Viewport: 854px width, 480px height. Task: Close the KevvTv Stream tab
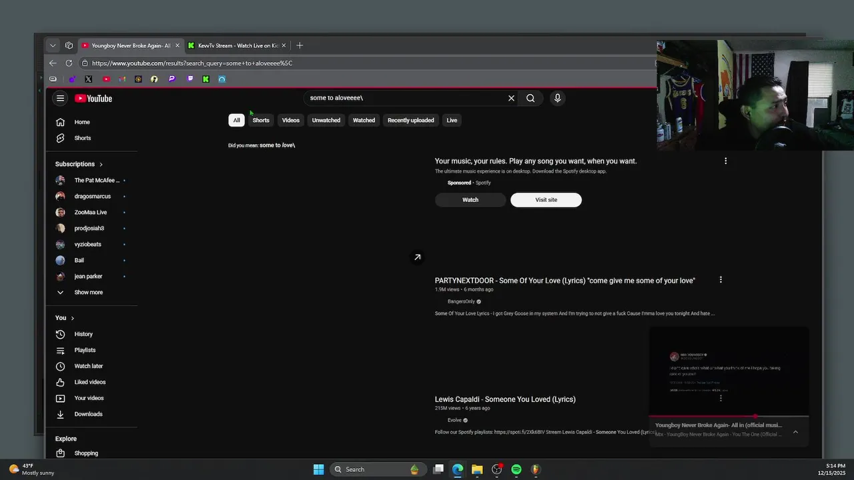click(284, 45)
